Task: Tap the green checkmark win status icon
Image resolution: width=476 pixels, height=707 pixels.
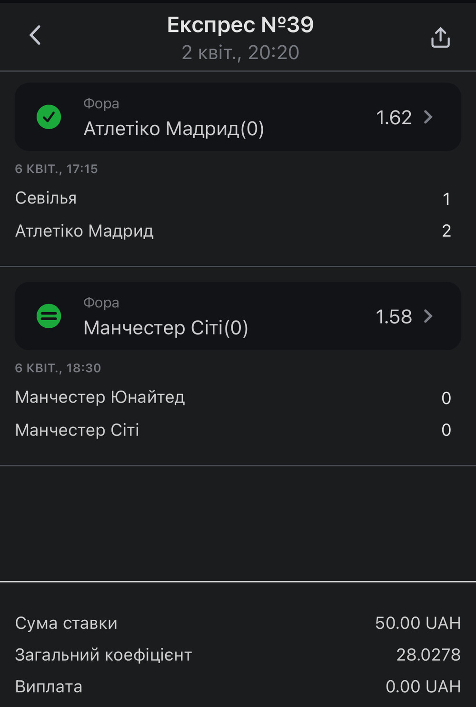Action: [x=49, y=117]
